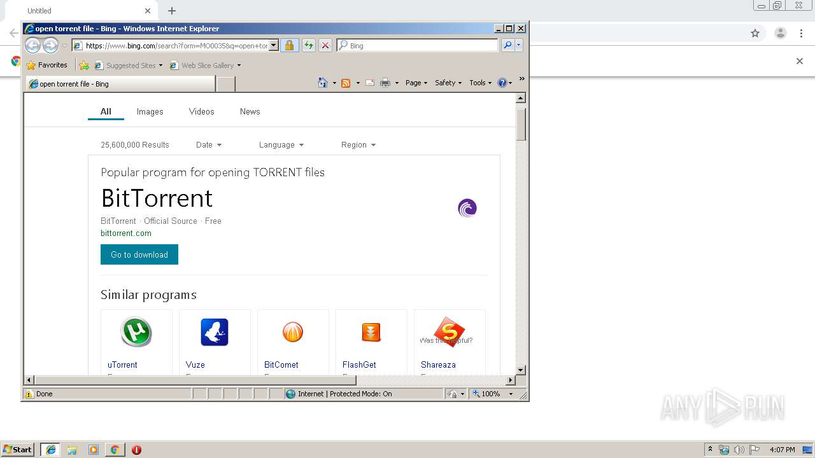Click the Vuze program icon
Screen dimensions: 815x458
coord(215,332)
